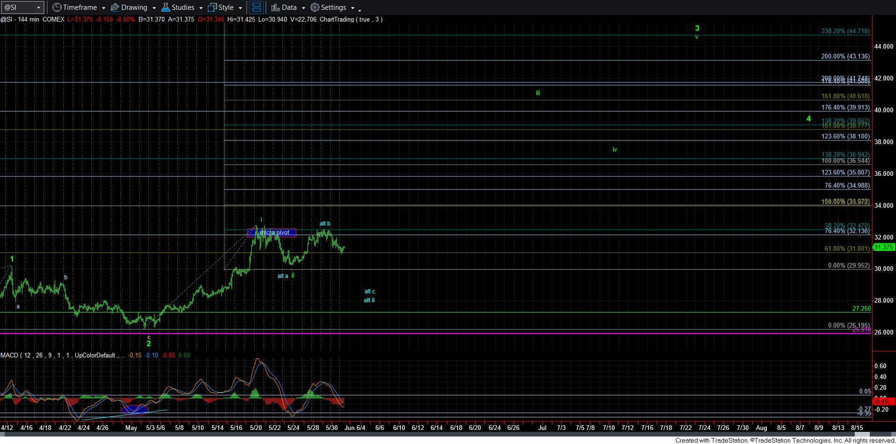The width and height of the screenshot is (896, 444).
Task: Select the 200.00% (43.136) Fibonacci label
Action: (845, 57)
